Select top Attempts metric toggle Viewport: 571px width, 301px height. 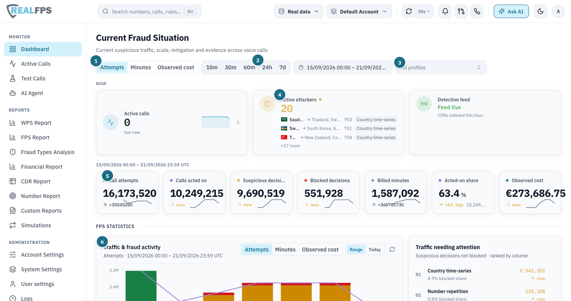click(x=112, y=67)
